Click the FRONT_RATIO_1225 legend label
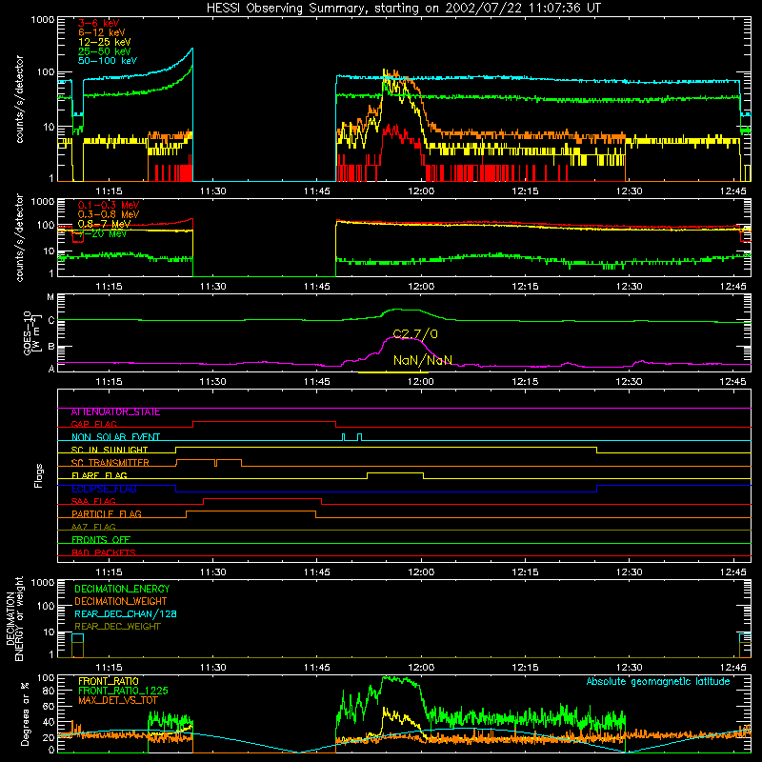The height and width of the screenshot is (762, 762). (x=123, y=691)
